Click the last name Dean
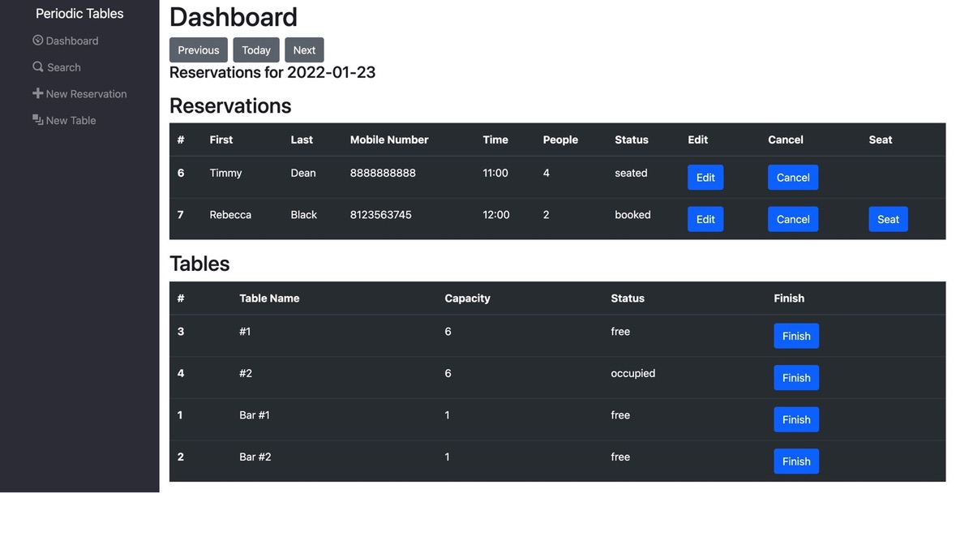Screen dimensions: 956x541 (303, 174)
